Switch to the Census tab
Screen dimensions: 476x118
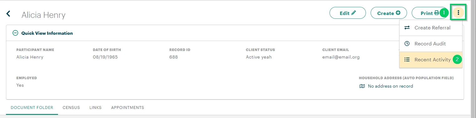pos(71,107)
